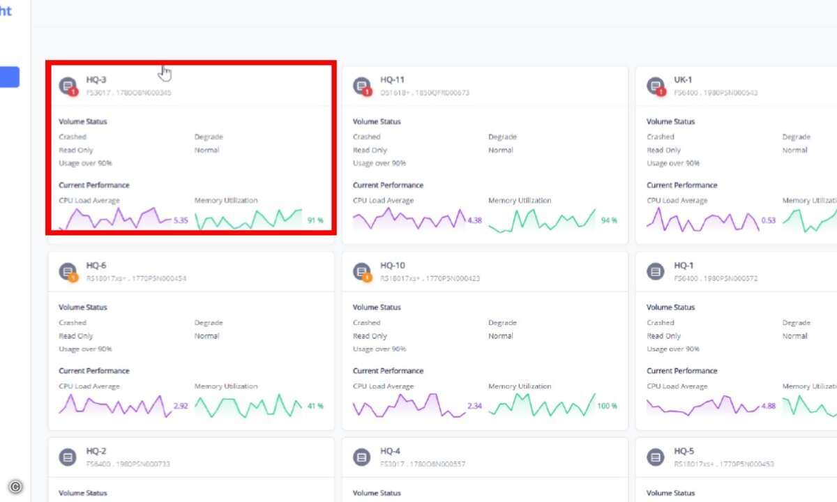Click HQ-3's CPU Load Average sparkline chart
The image size is (837, 502).
point(114,219)
